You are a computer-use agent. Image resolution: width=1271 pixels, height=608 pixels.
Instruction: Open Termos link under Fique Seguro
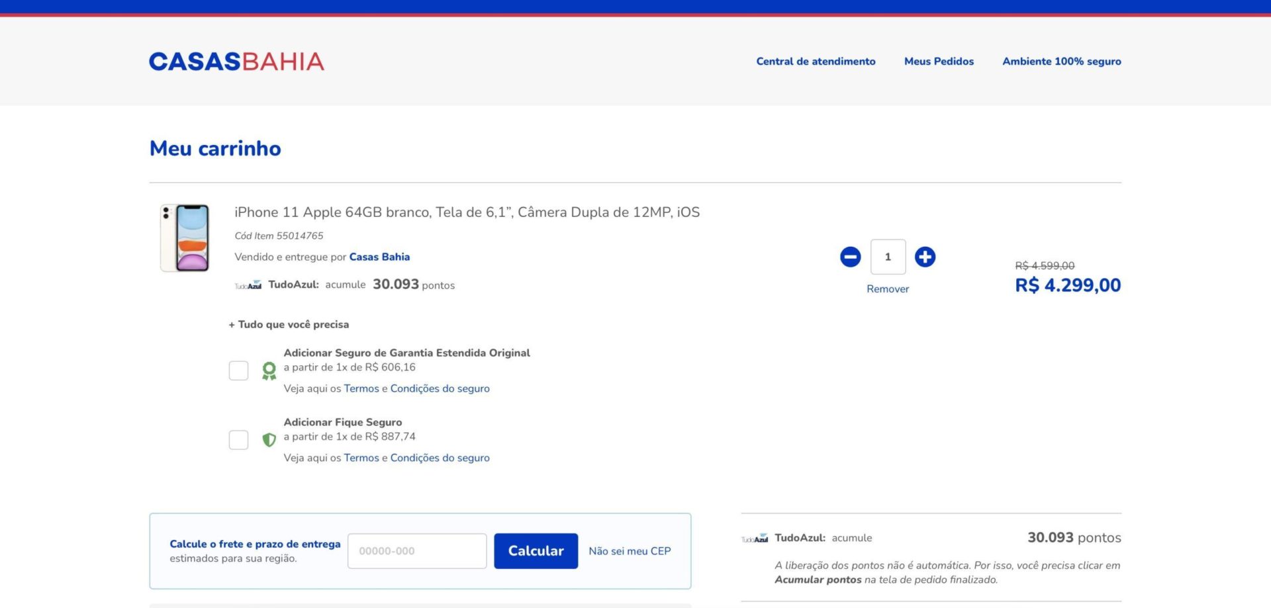(x=361, y=458)
